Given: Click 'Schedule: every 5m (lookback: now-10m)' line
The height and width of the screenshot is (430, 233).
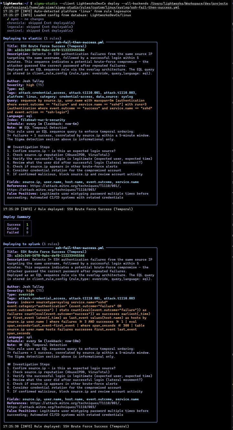Looking at the screenshot, I should point(44,341).
